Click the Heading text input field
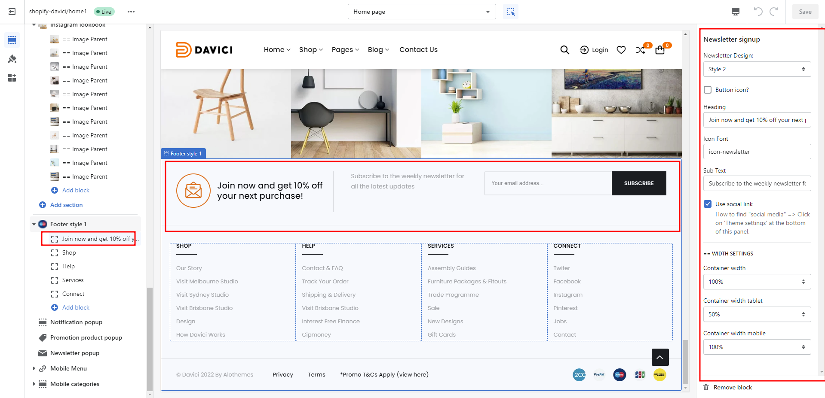The width and height of the screenshot is (825, 398). [x=757, y=120]
